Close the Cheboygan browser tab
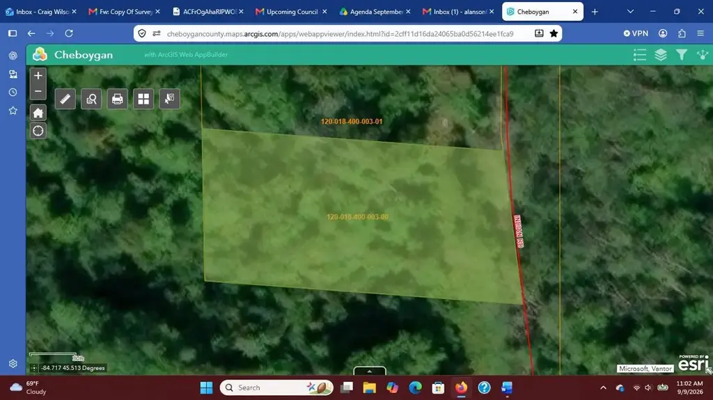Image resolution: width=713 pixels, height=400 pixels. tap(574, 11)
